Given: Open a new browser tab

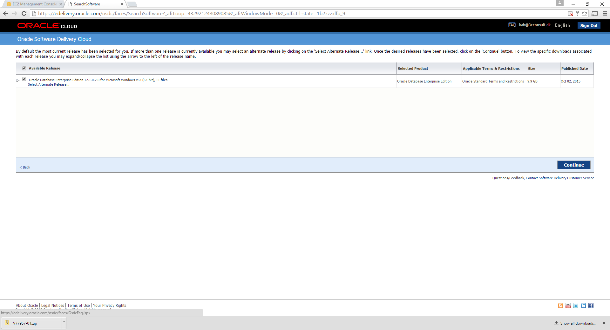Looking at the screenshot, I should click(132, 4).
